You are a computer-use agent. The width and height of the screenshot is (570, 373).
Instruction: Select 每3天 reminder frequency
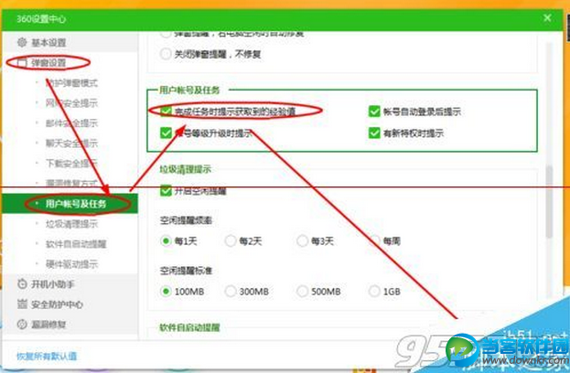[302, 240]
